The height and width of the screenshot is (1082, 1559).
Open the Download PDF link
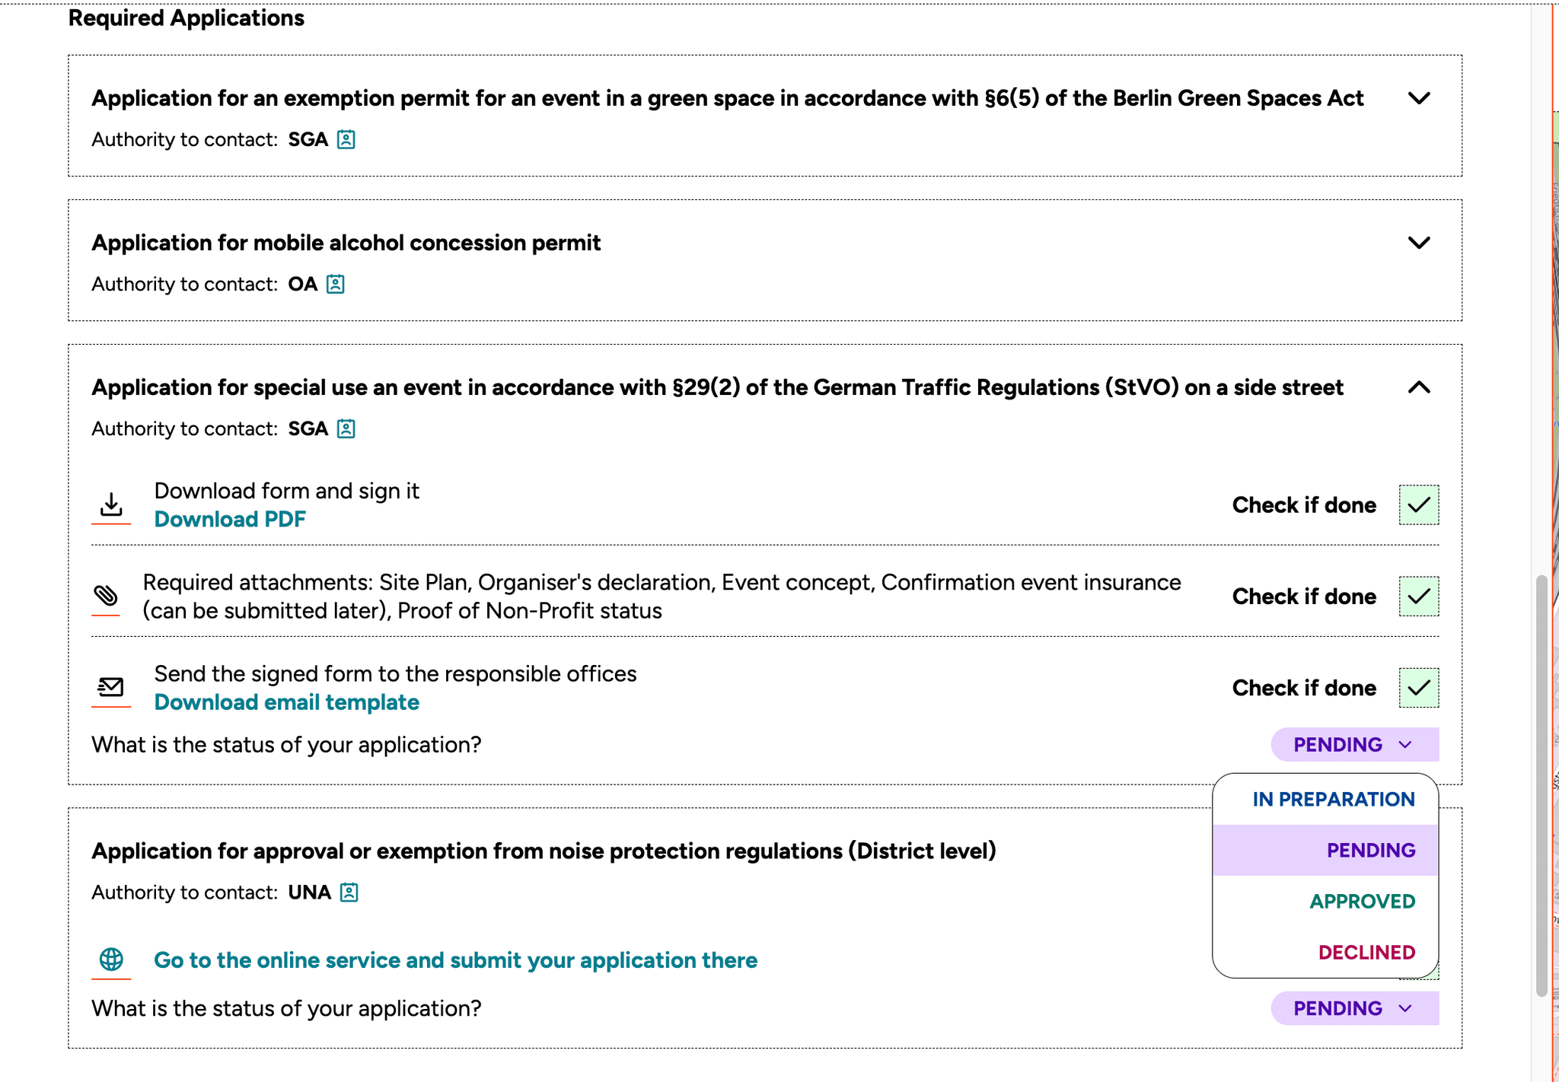231,519
